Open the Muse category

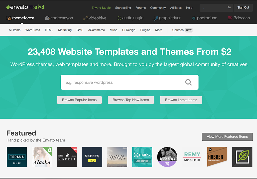point(113,30)
